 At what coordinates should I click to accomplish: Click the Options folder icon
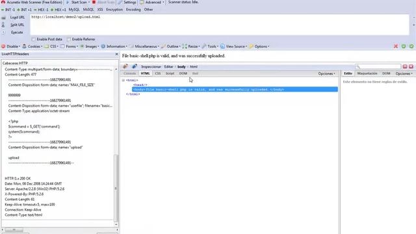click(251, 46)
